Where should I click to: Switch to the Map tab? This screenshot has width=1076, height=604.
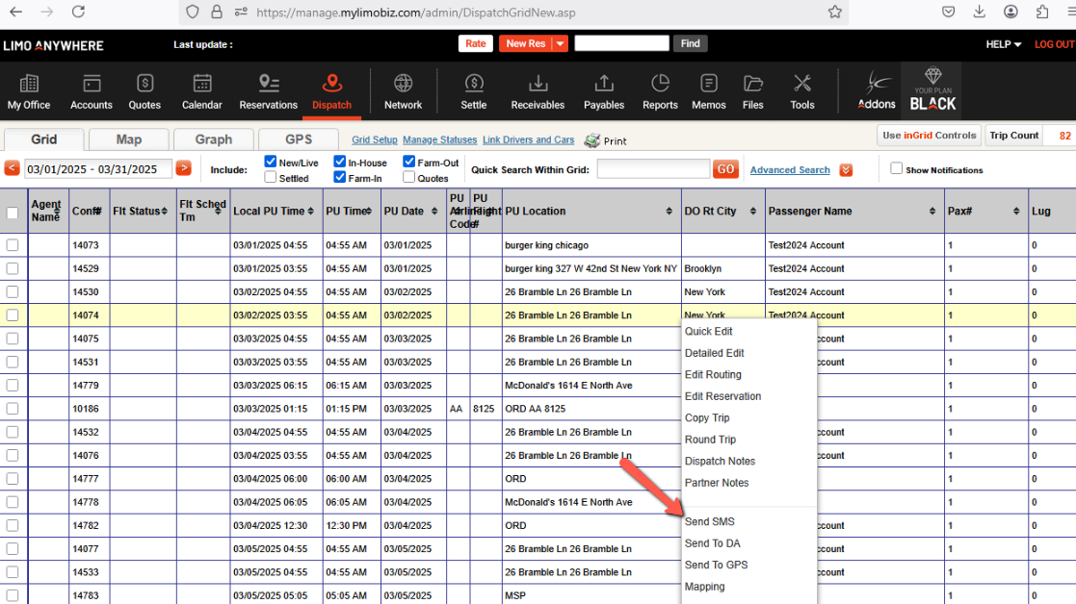128,139
